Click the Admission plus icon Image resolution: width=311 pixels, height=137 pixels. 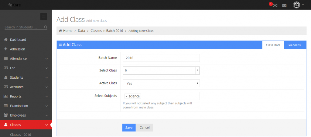point(6,49)
